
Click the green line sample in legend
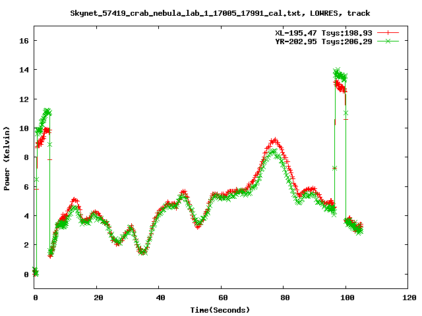coord(388,41)
